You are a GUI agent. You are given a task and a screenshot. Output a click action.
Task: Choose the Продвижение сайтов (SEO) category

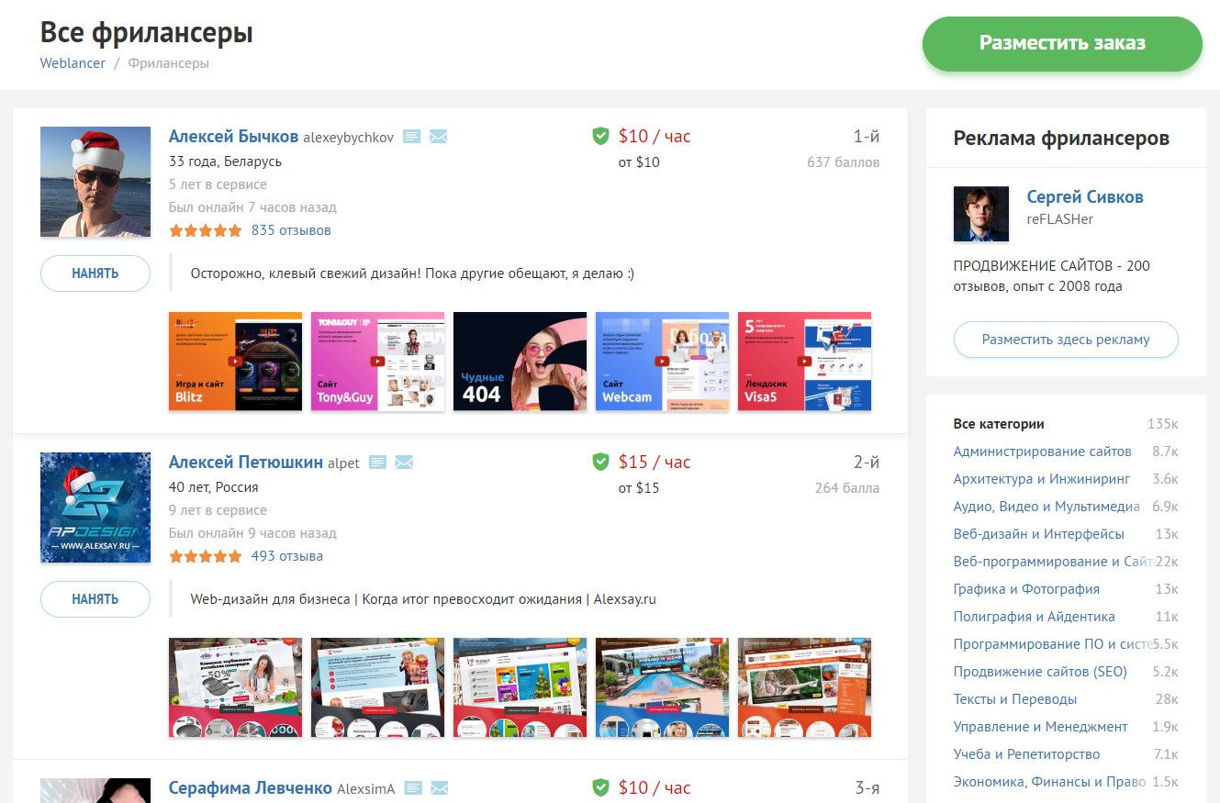click(x=1039, y=672)
